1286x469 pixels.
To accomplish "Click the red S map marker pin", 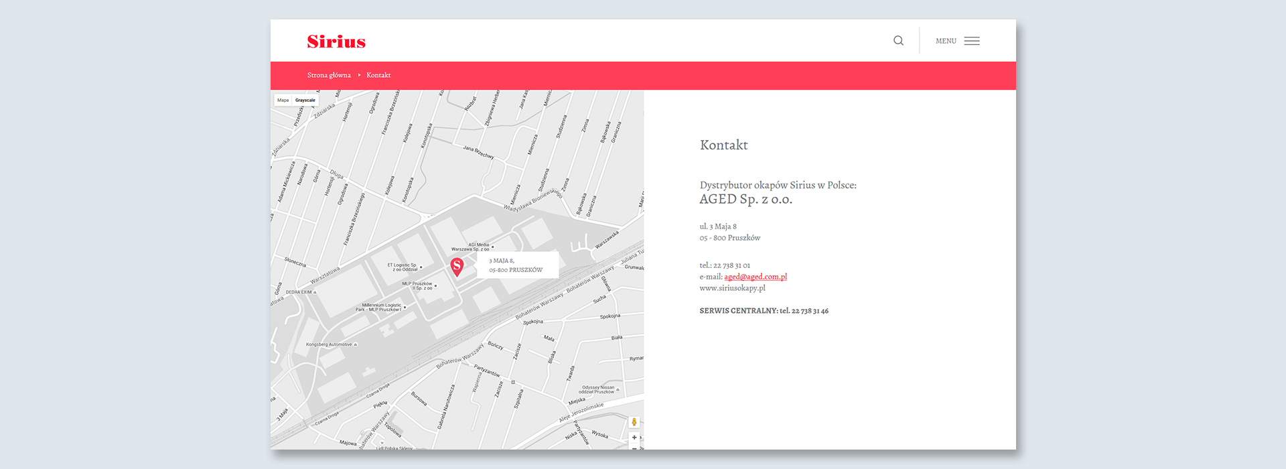I will coord(457,267).
